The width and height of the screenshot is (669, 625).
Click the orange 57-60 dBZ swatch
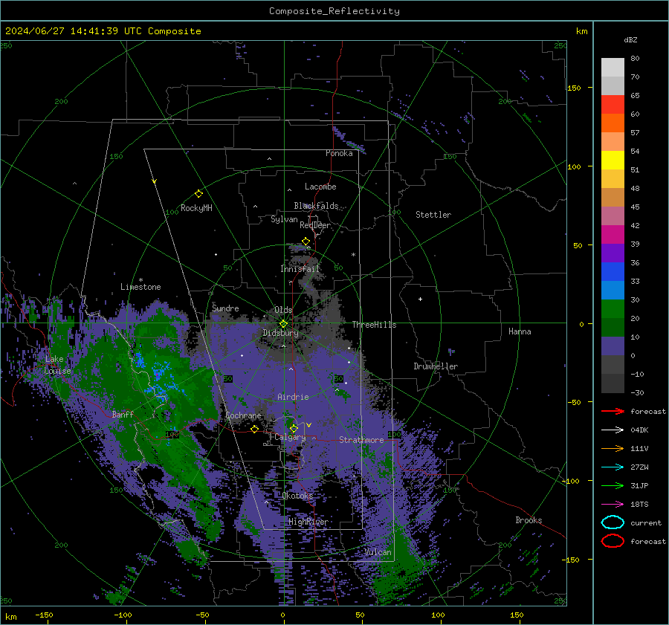pyautogui.click(x=613, y=123)
